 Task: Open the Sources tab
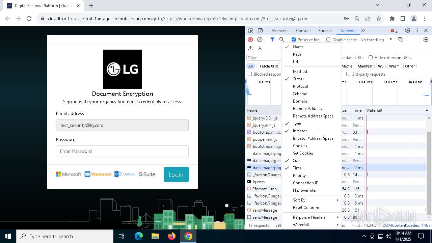click(x=325, y=30)
